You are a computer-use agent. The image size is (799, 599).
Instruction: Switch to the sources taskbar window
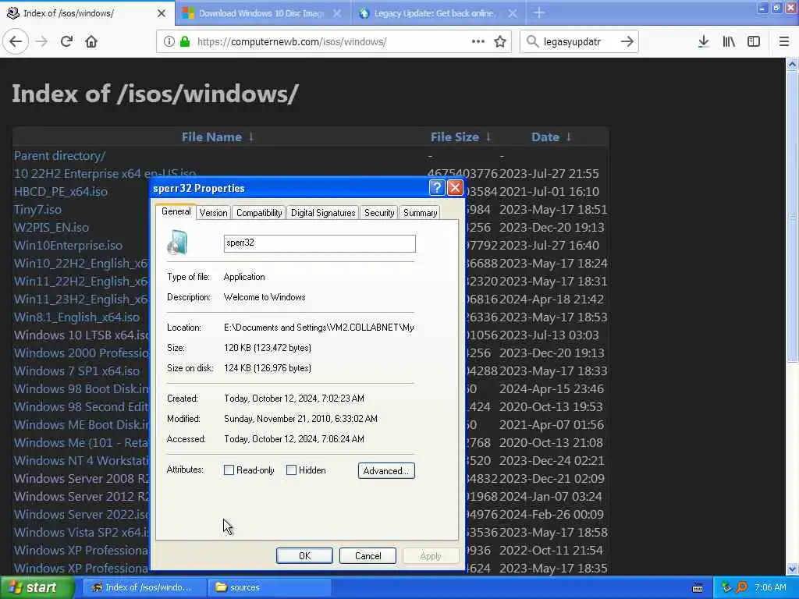270,587
